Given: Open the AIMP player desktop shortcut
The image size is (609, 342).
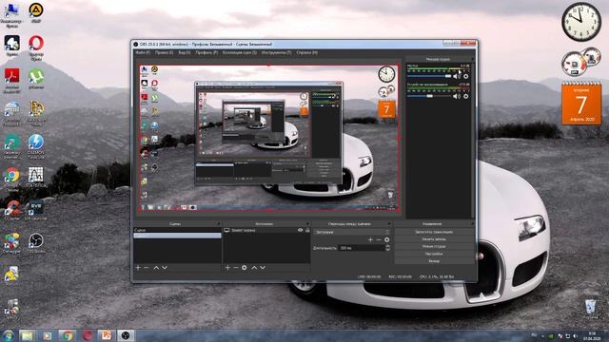Looking at the screenshot, I should point(36,12).
